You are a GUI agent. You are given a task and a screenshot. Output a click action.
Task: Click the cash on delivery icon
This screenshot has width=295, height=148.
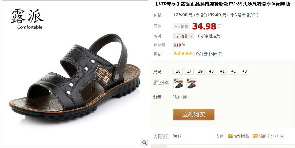pyautogui.click(x=230, y=136)
